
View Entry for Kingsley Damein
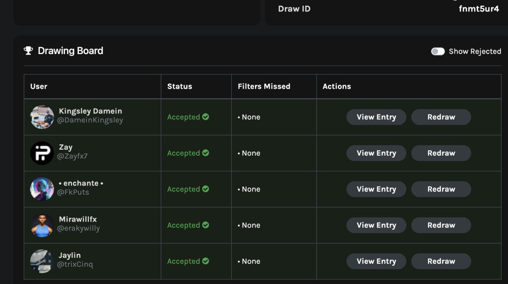pyautogui.click(x=376, y=117)
